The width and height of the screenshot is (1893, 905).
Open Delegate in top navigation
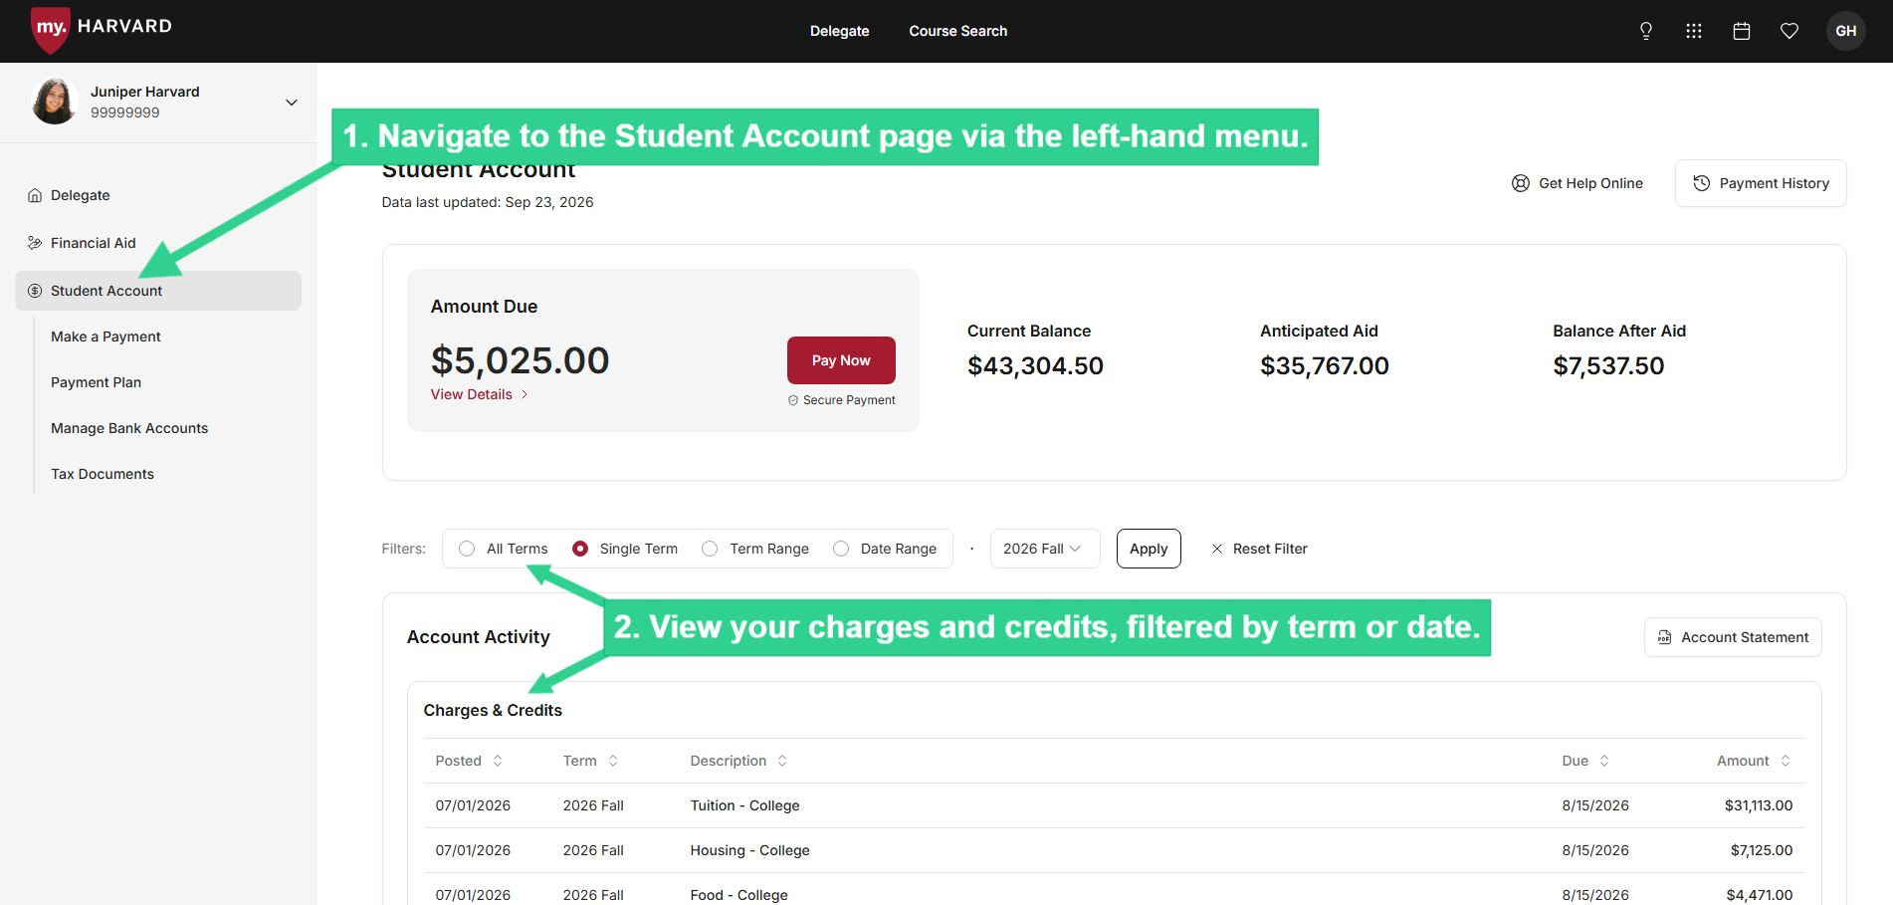click(839, 31)
